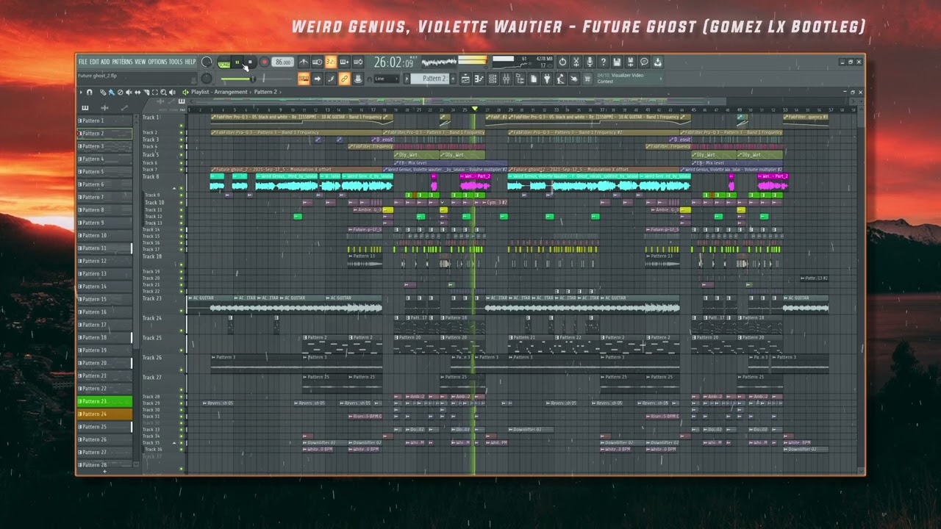
Task: Click the Track 18 label
Action: click(152, 256)
